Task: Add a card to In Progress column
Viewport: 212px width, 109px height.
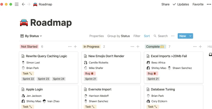Action: pyautogui.click(x=138, y=47)
